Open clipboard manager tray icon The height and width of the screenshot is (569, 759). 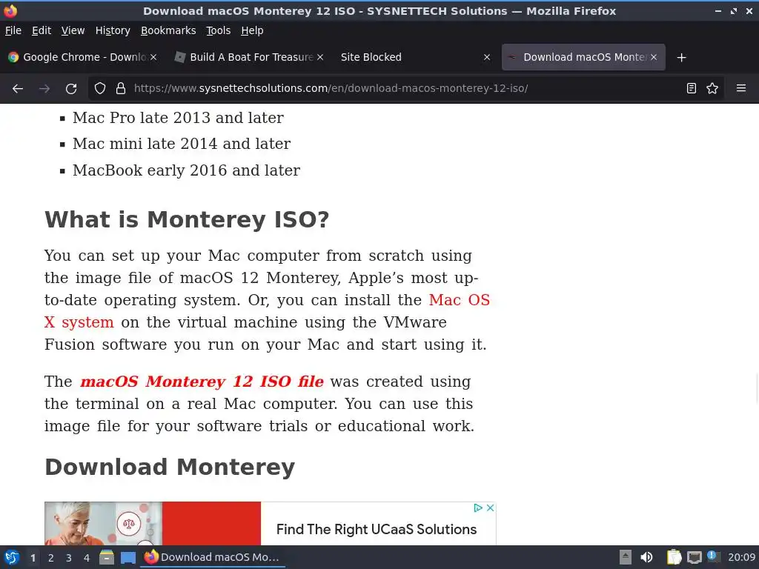pyautogui.click(x=673, y=557)
